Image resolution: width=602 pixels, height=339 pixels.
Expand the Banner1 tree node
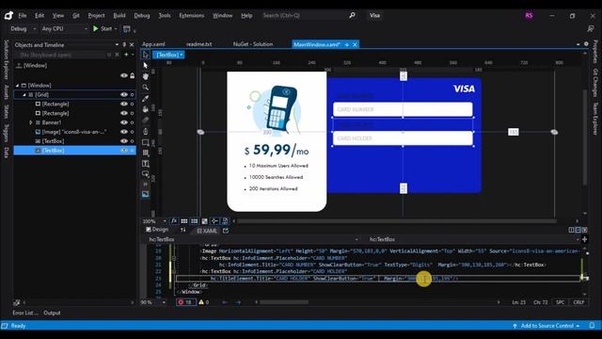tap(31, 122)
